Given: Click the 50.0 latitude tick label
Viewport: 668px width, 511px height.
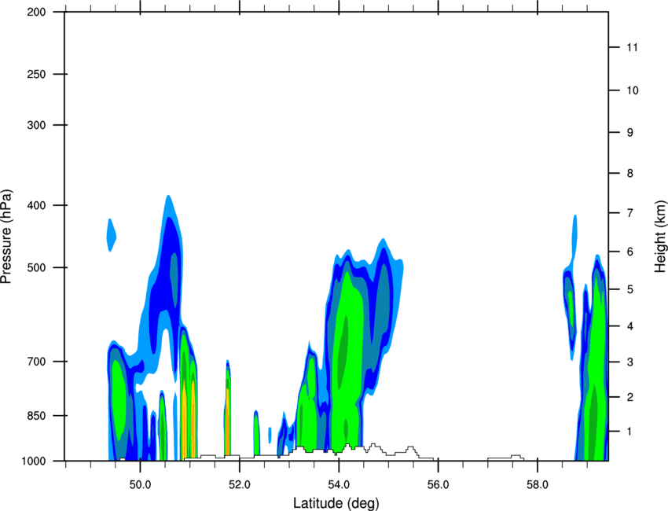Looking at the screenshot, I should click(x=140, y=485).
